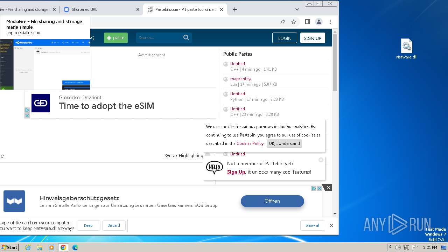Click the Öffnen ad button
Image resolution: width=448 pixels, height=252 pixels.
coord(272,201)
